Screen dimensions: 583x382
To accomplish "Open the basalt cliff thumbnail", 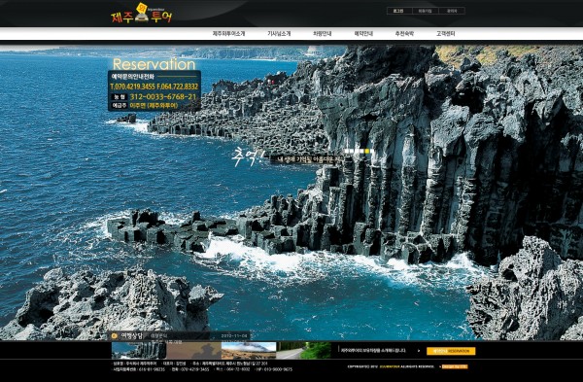I will point(139,350).
